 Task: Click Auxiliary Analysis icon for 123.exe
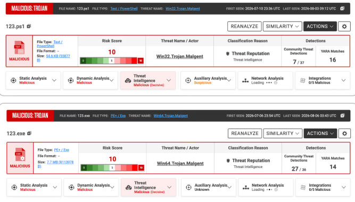tap(188, 187)
